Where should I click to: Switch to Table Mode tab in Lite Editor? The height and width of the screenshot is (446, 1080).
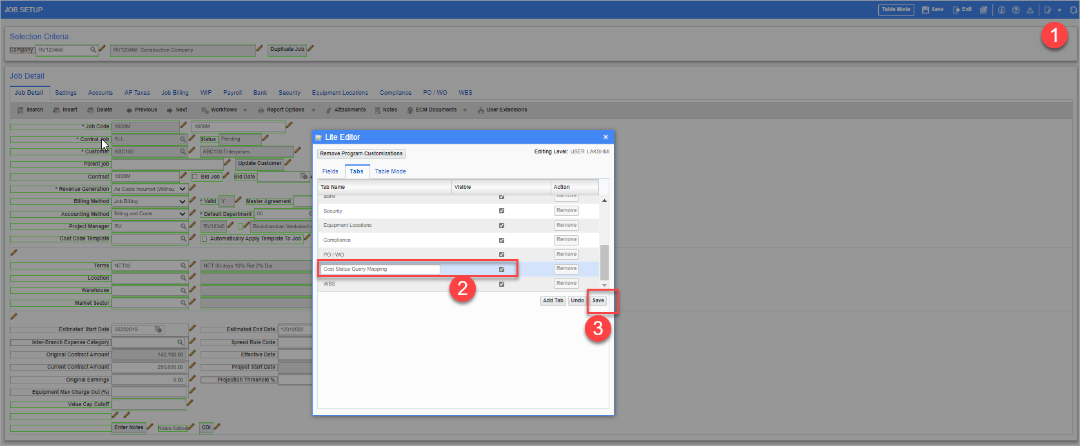(390, 171)
